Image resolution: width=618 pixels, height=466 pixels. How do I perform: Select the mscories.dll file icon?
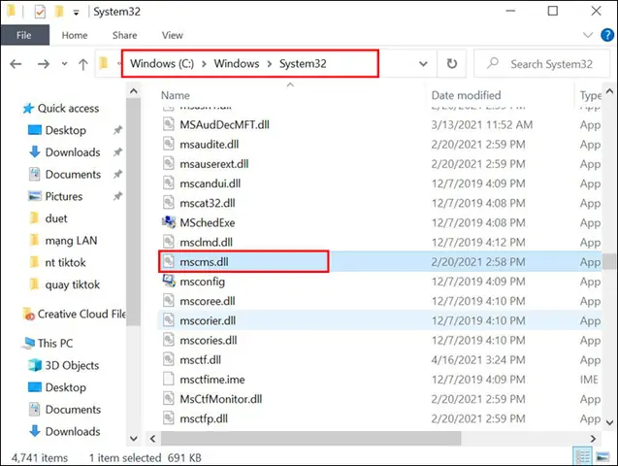pyautogui.click(x=168, y=340)
